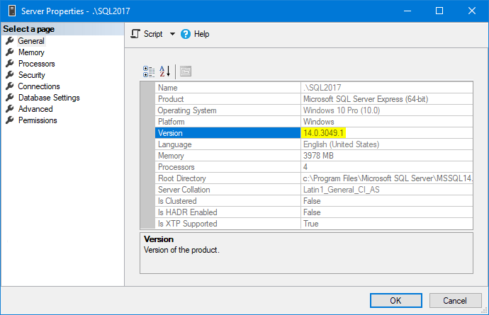Viewport: 489px width, 315px height.
Task: Switch property grid to Categorized view
Action: click(149, 71)
